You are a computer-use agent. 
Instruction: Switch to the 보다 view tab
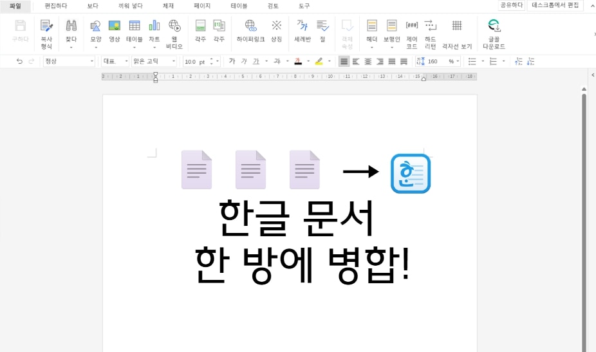[93, 6]
